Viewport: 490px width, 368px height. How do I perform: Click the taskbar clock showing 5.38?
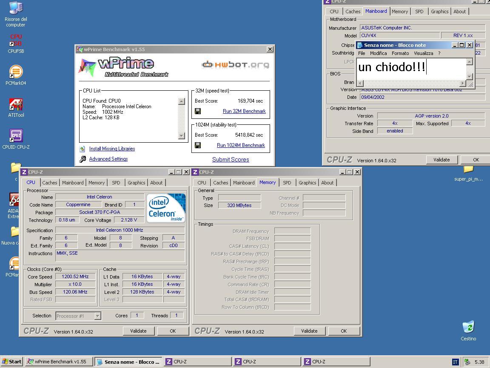[x=479, y=362]
